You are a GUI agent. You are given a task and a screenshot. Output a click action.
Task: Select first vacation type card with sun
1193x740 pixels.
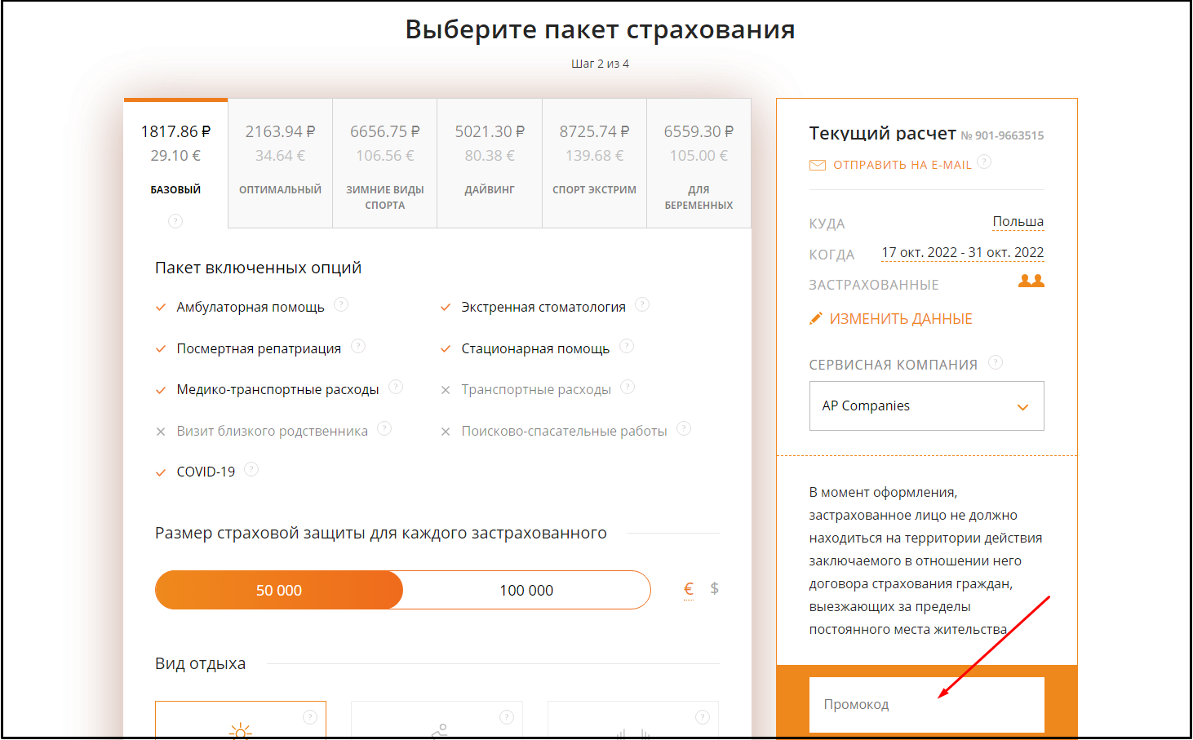coord(241,720)
